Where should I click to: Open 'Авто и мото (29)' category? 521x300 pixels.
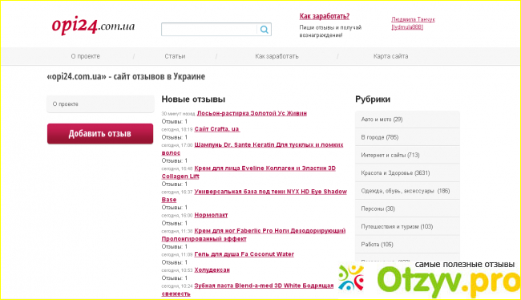point(407,120)
